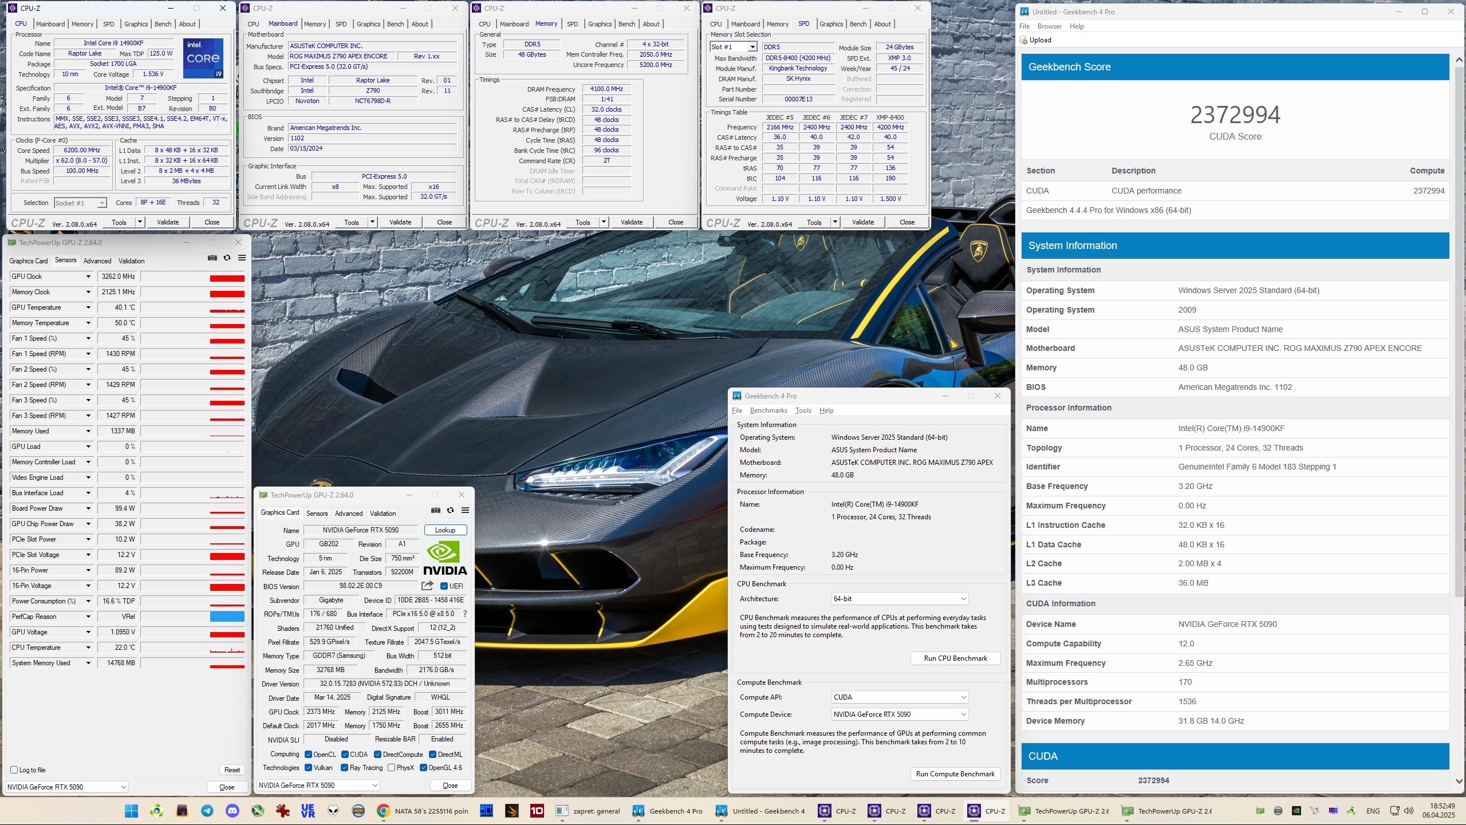Screen dimensions: 1466x825
Task: Toggle the OpenGL 4.6 checkbox
Action: (x=423, y=768)
